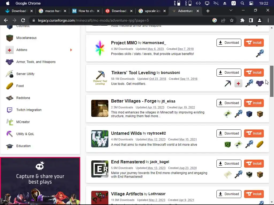Download Project MMO mod

point(229,43)
